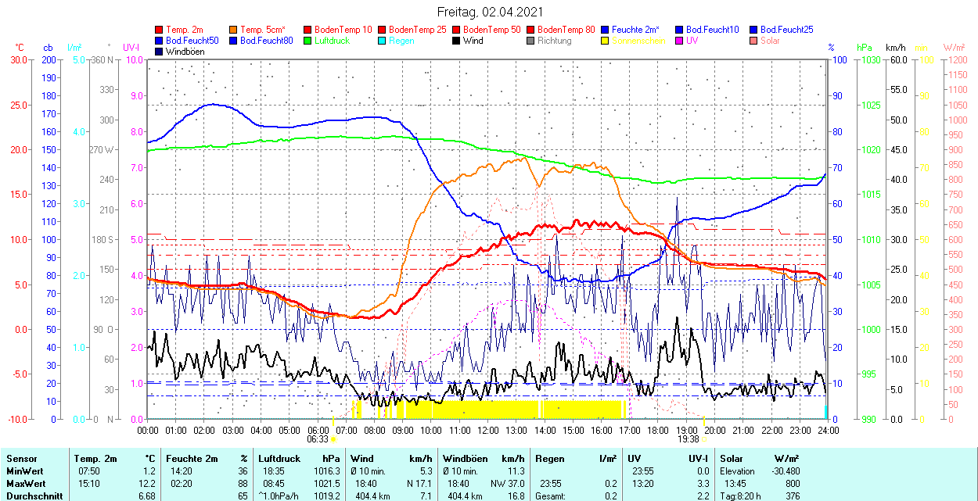Click the red Temp. 2m legend swatch
978x501 pixels.
[x=160, y=30]
